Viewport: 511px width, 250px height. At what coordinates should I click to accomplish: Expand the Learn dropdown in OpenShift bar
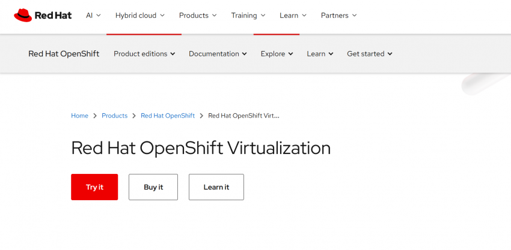pos(320,53)
